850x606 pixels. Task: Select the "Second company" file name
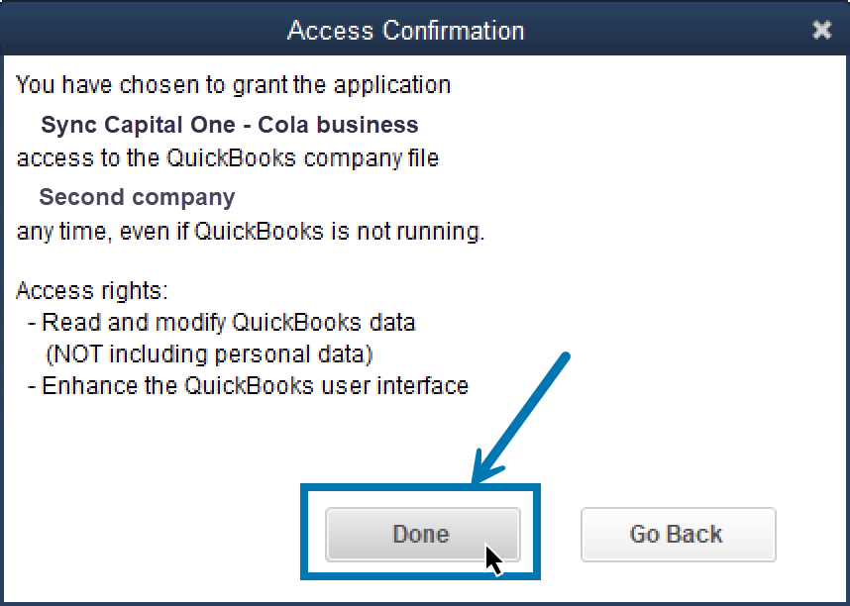(137, 197)
